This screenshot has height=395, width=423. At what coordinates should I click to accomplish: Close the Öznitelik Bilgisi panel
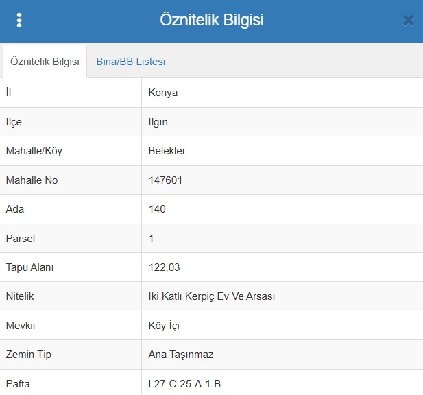tap(408, 21)
